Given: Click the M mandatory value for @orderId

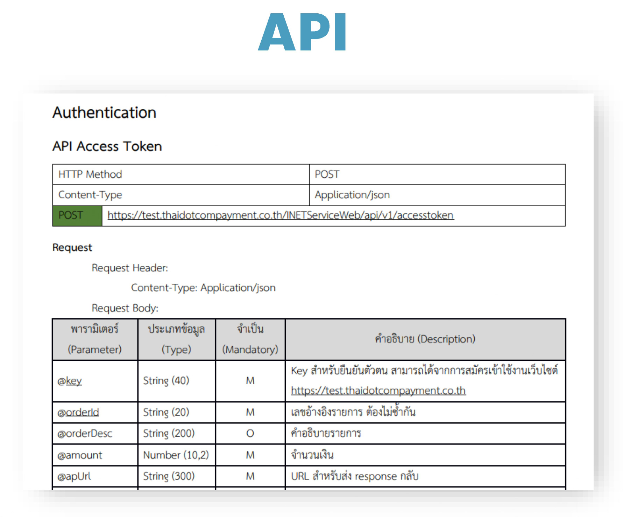Looking at the screenshot, I should tap(250, 413).
